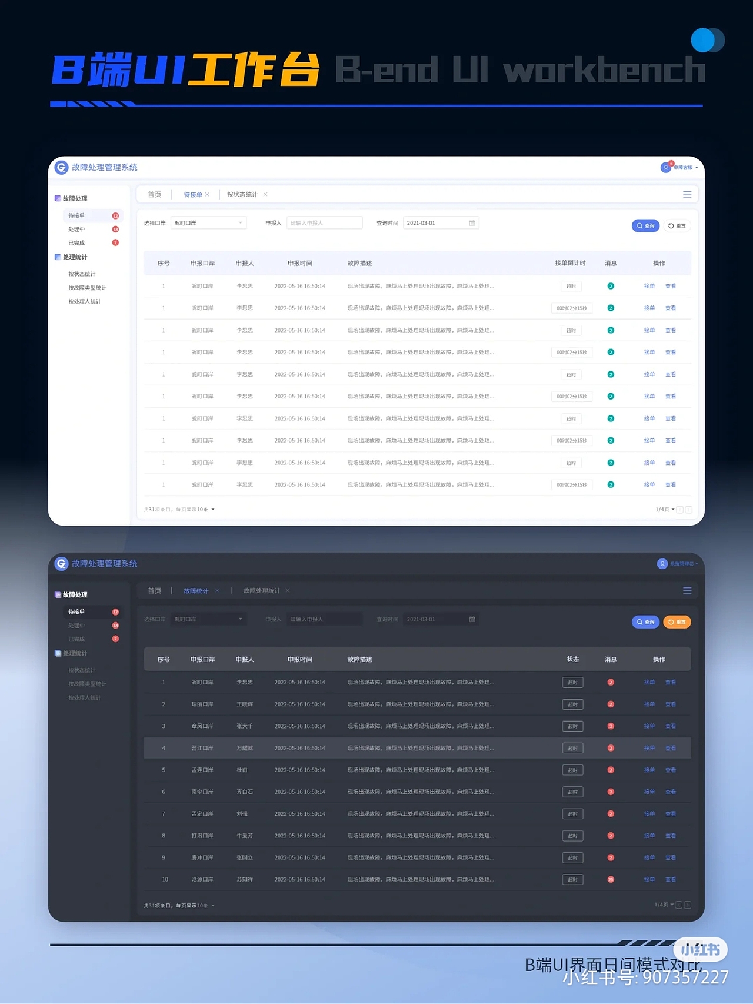Screen dimensions: 753x1004
Task: Click the user avatar icon in light panel
Action: click(x=666, y=168)
